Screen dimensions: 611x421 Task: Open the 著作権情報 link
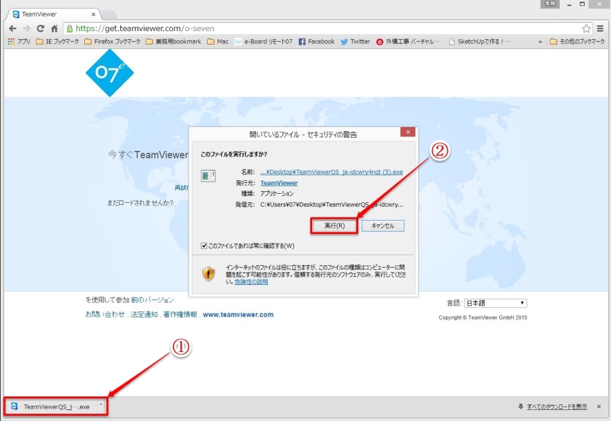(180, 315)
